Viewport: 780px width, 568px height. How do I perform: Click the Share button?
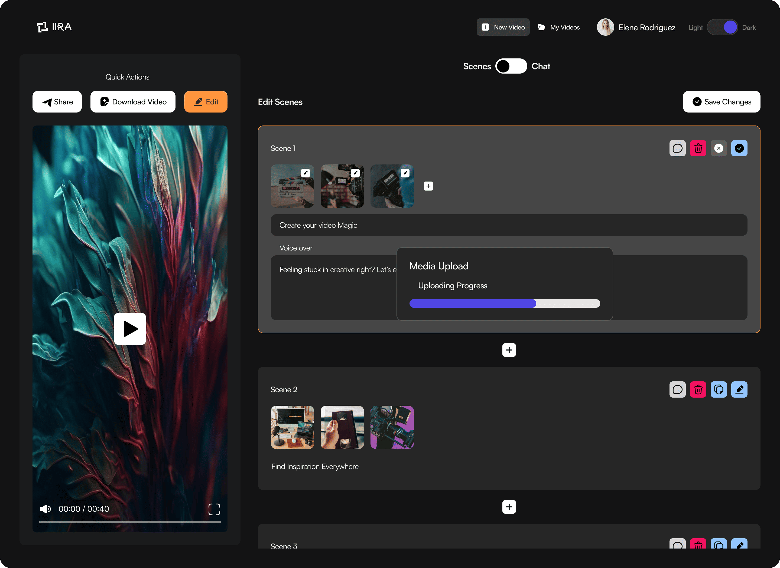(57, 102)
